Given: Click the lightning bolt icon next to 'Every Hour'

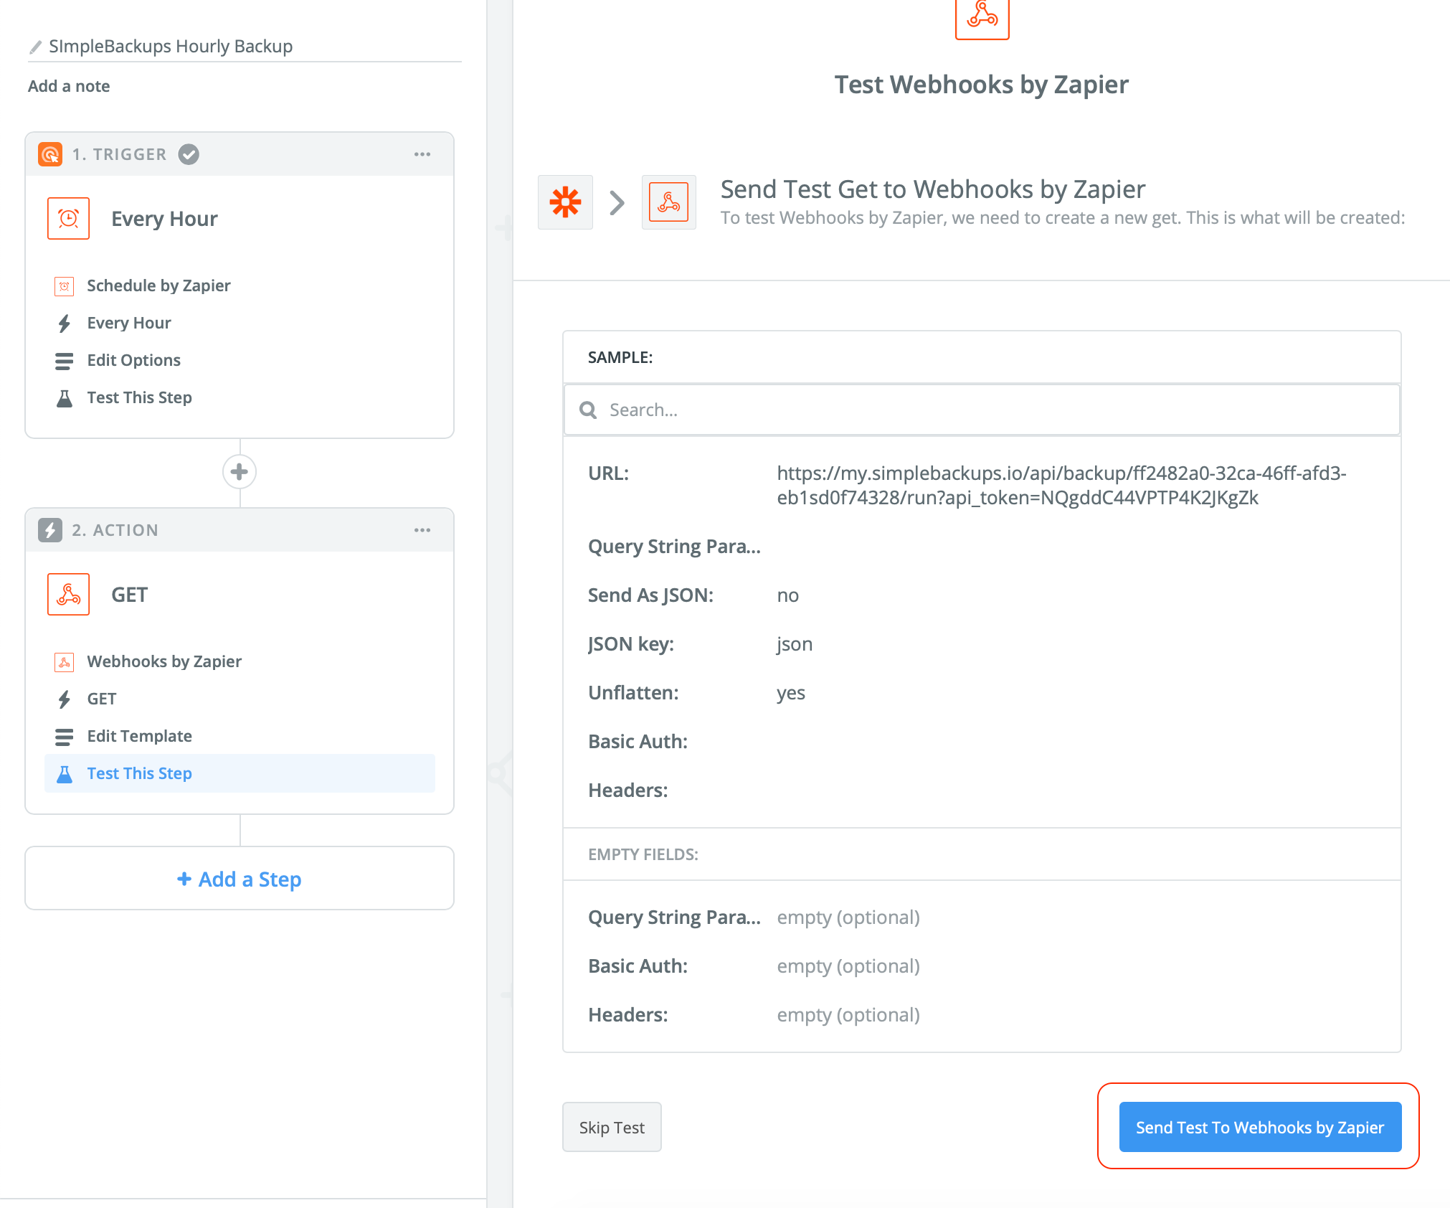Looking at the screenshot, I should coord(64,323).
